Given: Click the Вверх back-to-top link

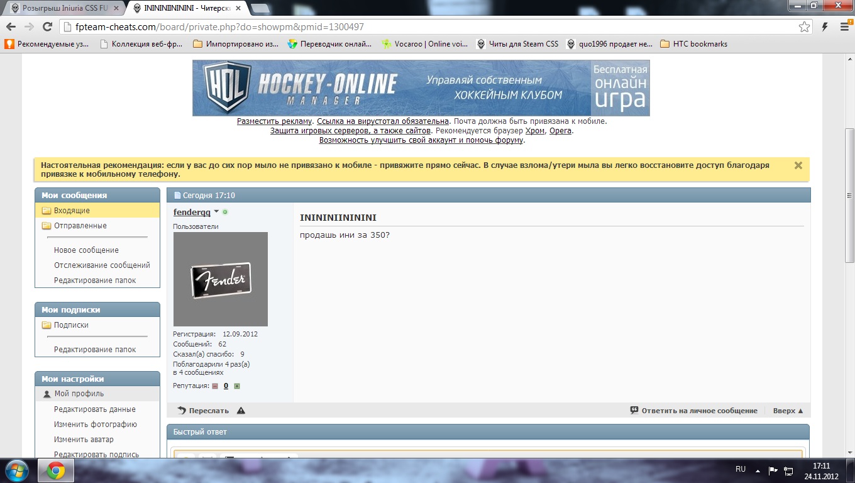Looking at the screenshot, I should pos(788,411).
